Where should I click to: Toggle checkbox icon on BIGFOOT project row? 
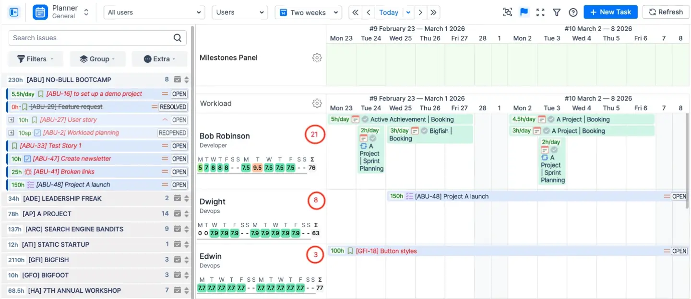point(178,275)
